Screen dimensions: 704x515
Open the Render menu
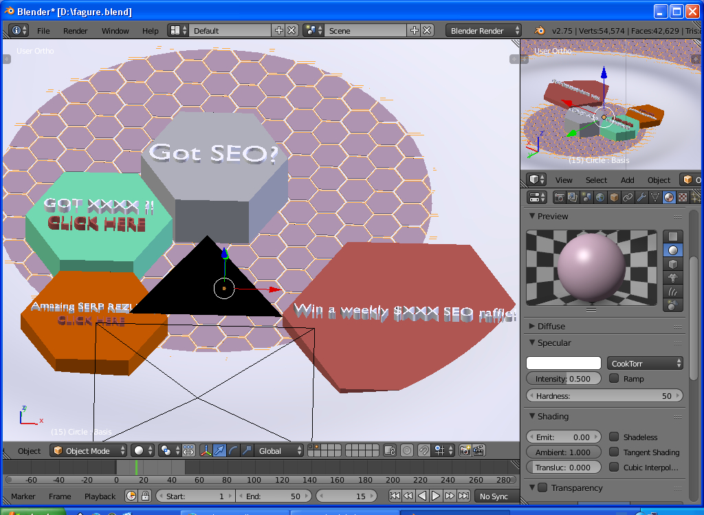click(76, 31)
